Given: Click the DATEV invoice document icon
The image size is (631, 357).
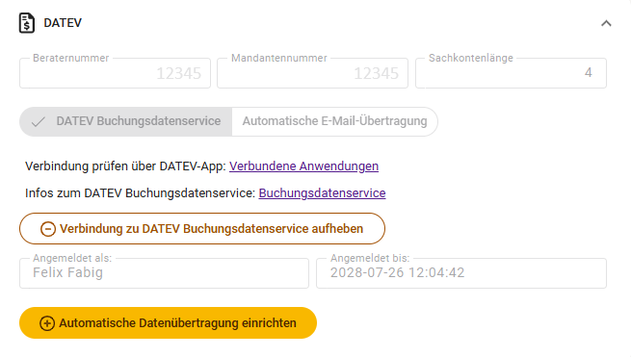Looking at the screenshot, I should click(x=27, y=23).
